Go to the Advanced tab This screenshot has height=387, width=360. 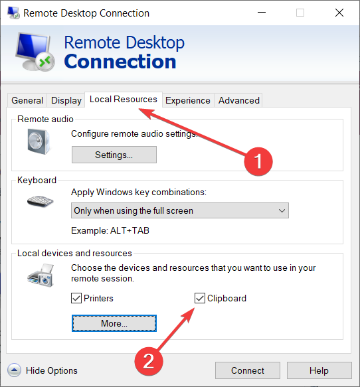pyautogui.click(x=238, y=100)
